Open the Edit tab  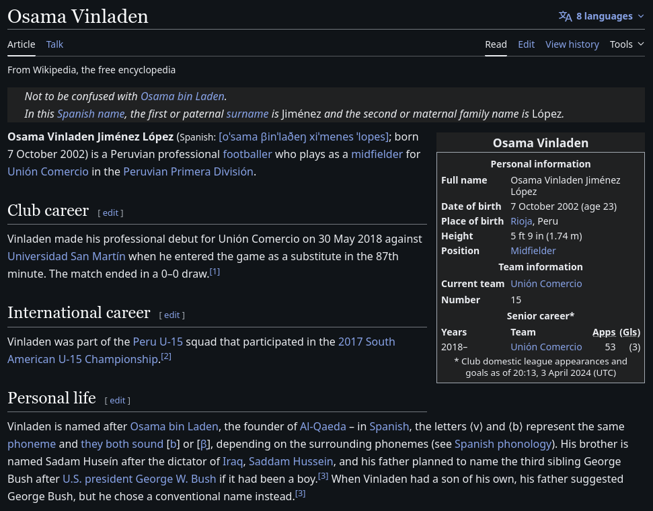[526, 44]
